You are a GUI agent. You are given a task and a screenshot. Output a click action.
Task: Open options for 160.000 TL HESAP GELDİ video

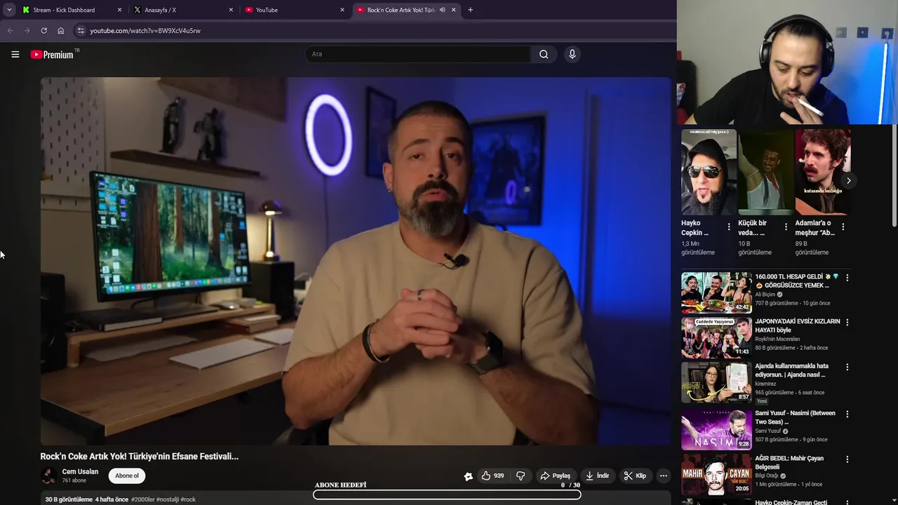847,278
